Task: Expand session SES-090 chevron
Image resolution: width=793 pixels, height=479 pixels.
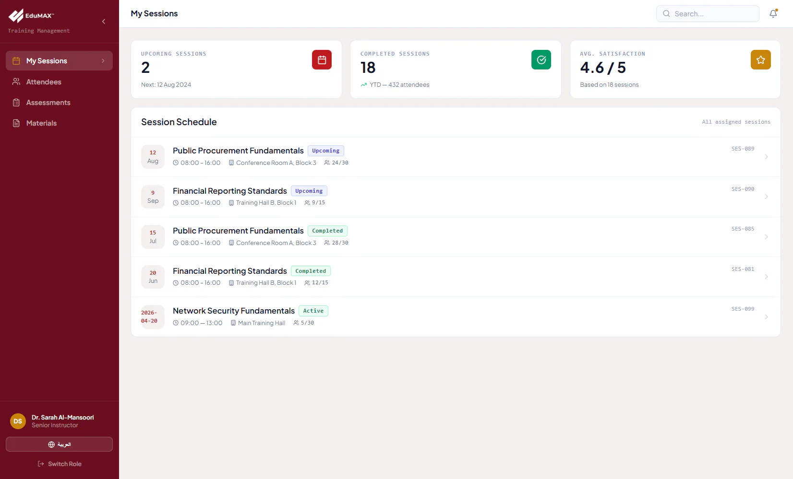Action: tap(766, 197)
